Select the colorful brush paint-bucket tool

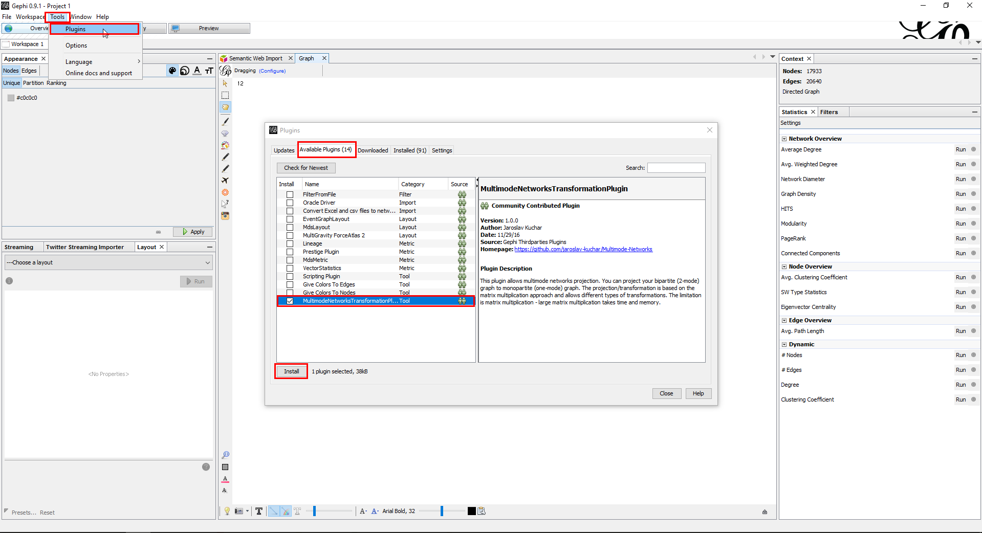[x=225, y=145]
